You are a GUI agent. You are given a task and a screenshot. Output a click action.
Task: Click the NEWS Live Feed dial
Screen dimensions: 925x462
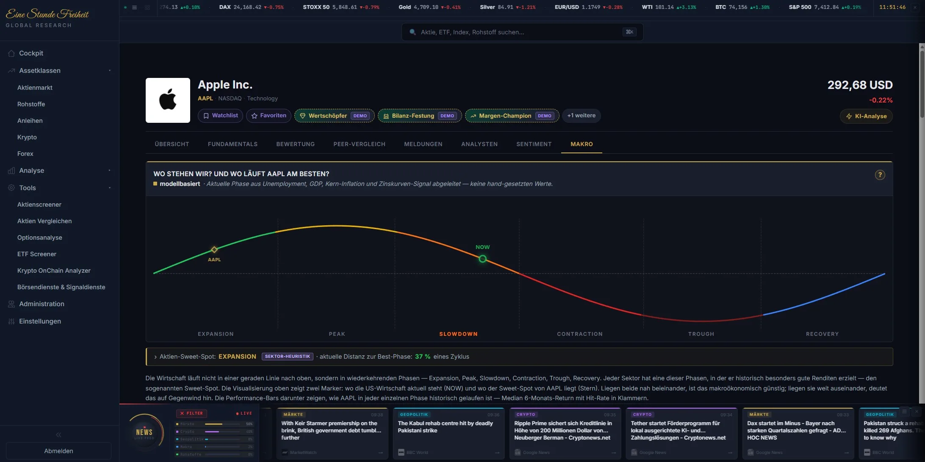click(x=144, y=433)
